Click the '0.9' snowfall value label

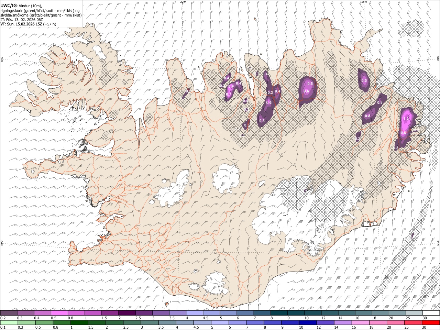231,86
